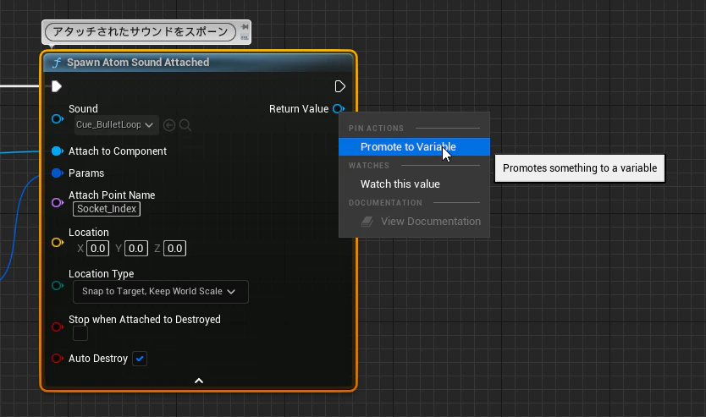Click the input execution pin
Viewport: 706px width, 417px height.
coord(56,86)
